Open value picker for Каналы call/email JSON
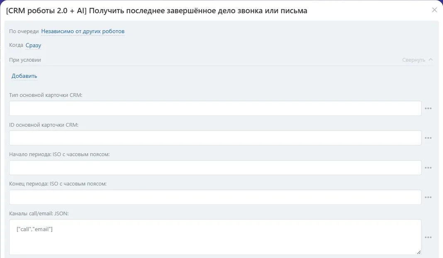This screenshot has height=258, width=443. 428,237
